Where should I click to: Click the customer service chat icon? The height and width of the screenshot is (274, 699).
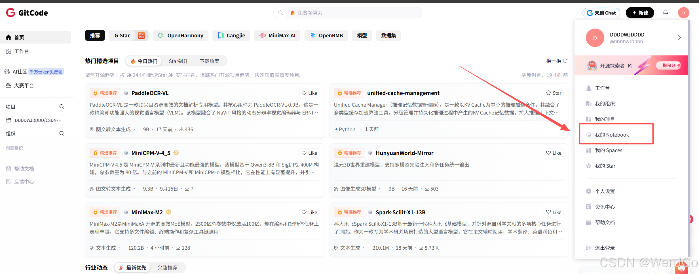(x=681, y=268)
